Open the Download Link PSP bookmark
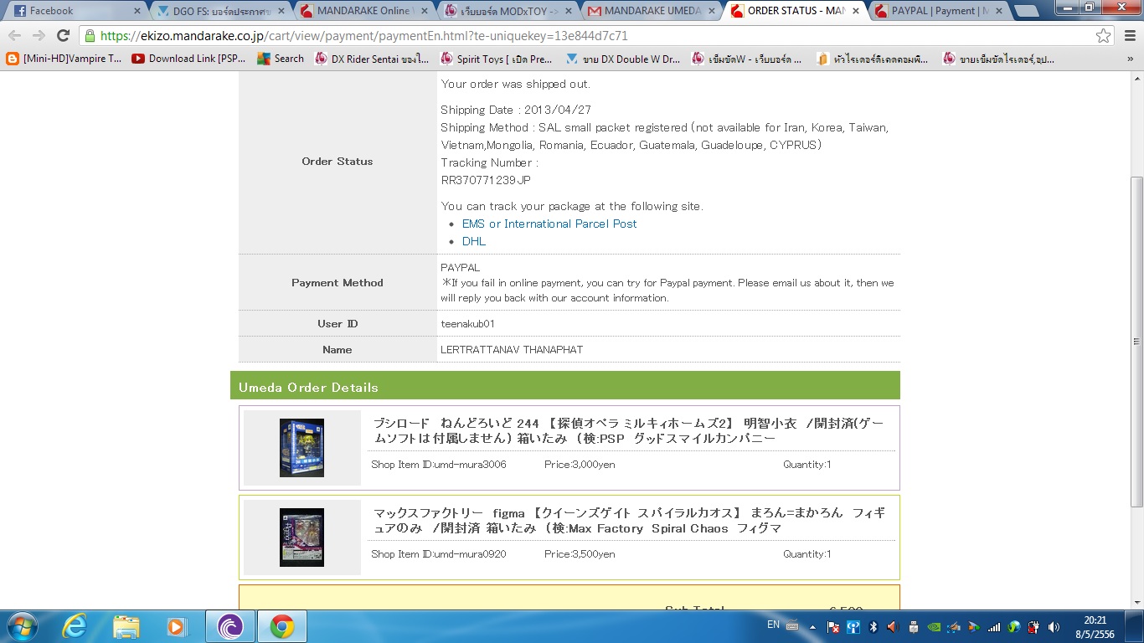Image resolution: width=1144 pixels, height=643 pixels. click(x=190, y=59)
